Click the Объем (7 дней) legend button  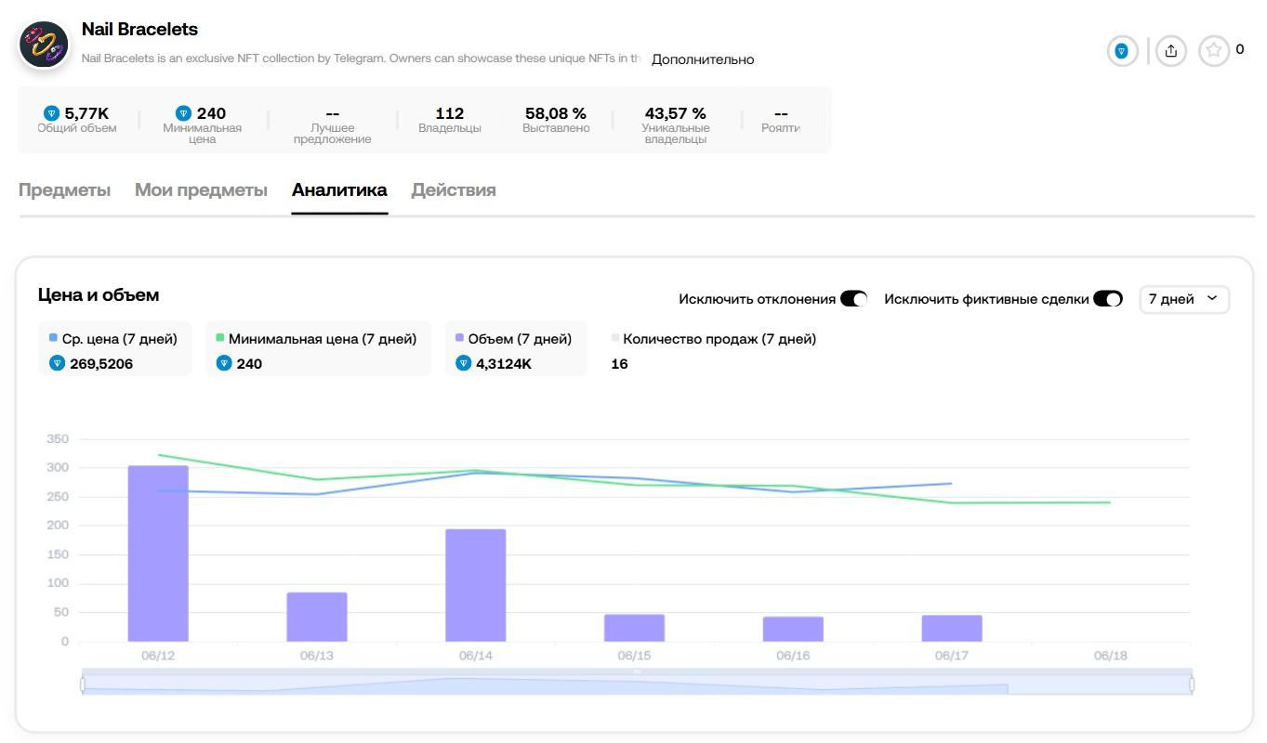[514, 339]
